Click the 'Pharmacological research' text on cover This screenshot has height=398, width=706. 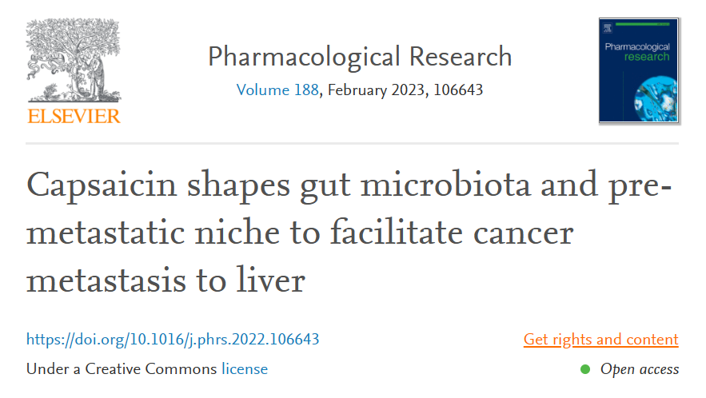tap(637, 51)
